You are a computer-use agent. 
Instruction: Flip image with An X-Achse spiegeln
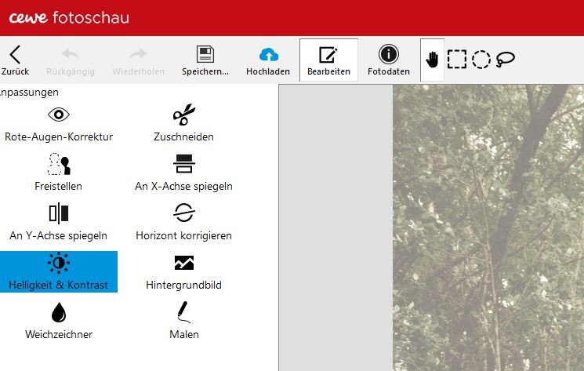183,173
